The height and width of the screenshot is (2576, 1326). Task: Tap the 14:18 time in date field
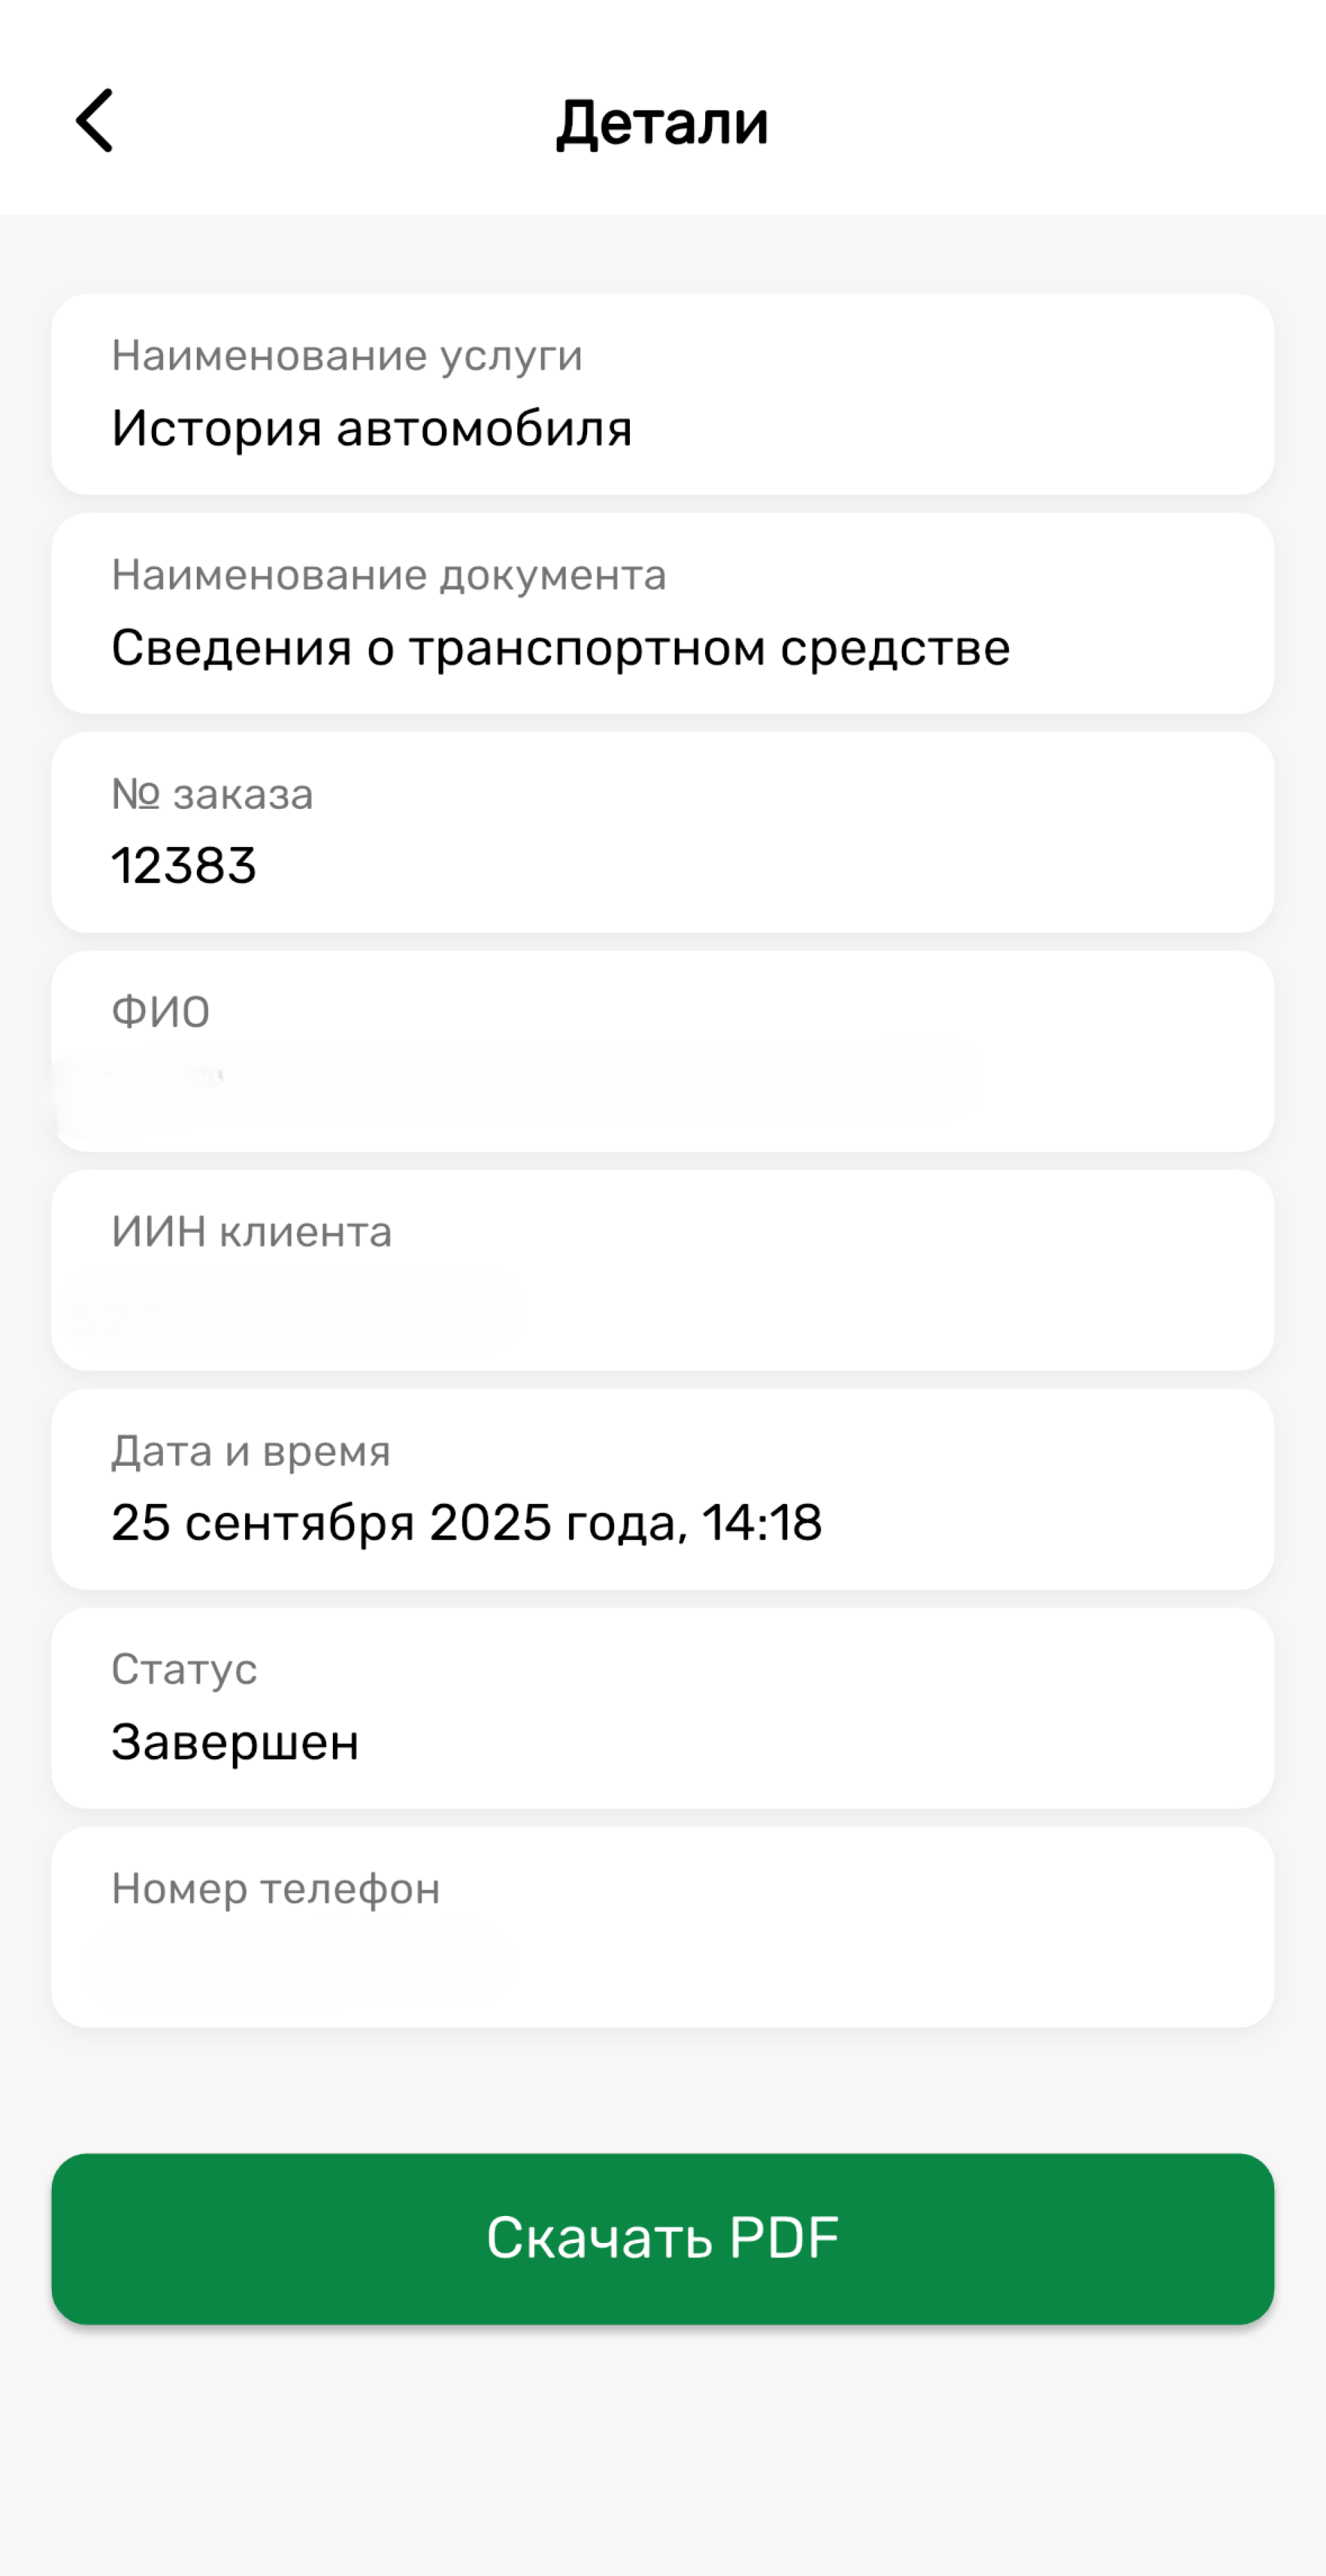761,1523
